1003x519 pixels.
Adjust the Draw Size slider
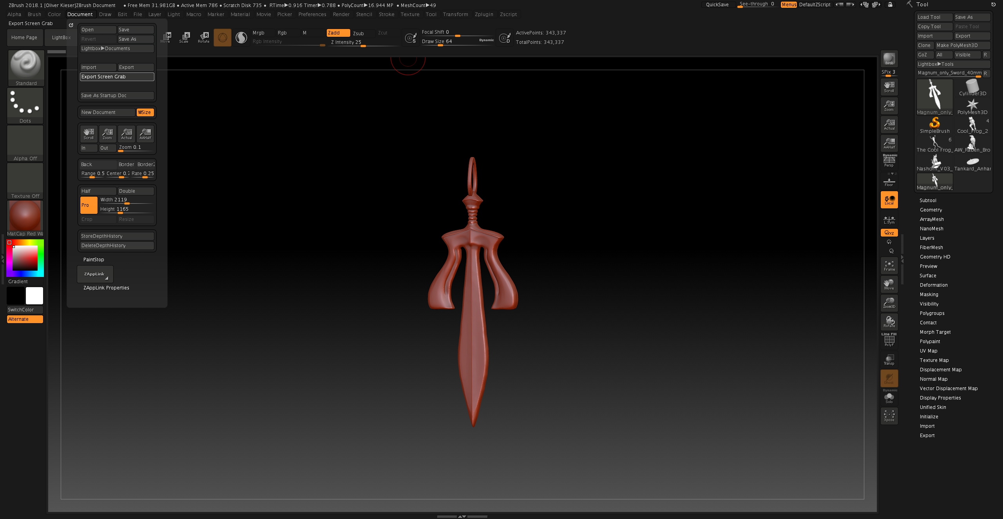pos(458,42)
